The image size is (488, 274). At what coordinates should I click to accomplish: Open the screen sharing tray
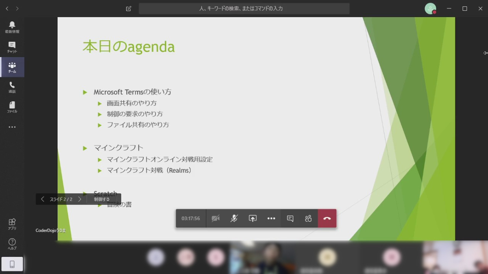coord(253,218)
